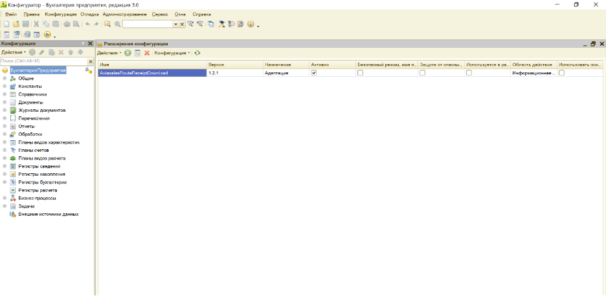Screen dimensions: 606x296
Task: Click the Paste clipboard icon
Action: click(56, 24)
